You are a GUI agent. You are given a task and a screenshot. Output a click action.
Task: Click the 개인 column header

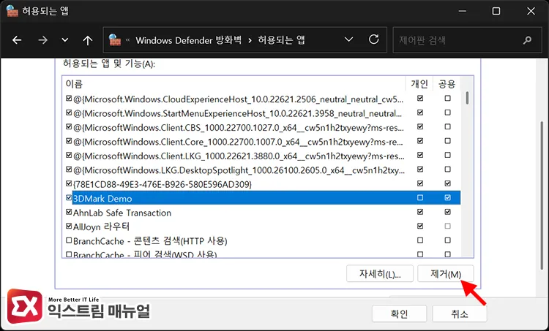click(419, 84)
